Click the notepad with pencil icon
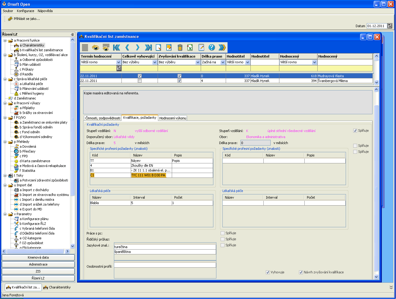This screenshot has height=299, width=396. 201,47
